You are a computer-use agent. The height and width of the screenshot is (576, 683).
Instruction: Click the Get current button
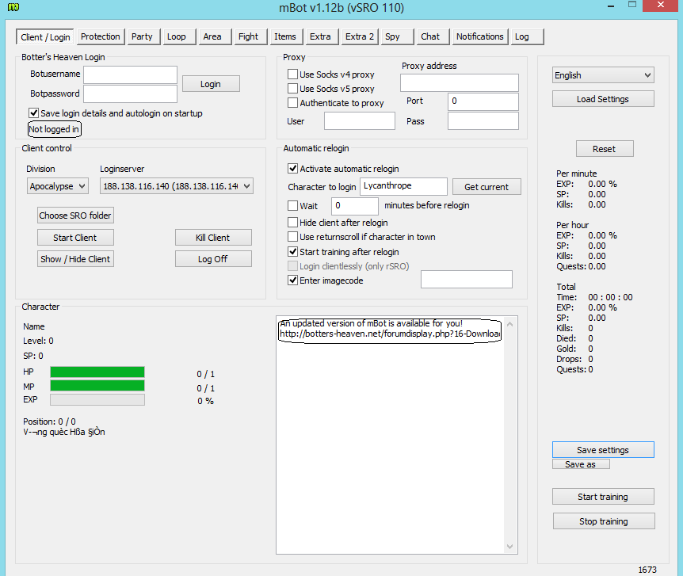click(486, 187)
